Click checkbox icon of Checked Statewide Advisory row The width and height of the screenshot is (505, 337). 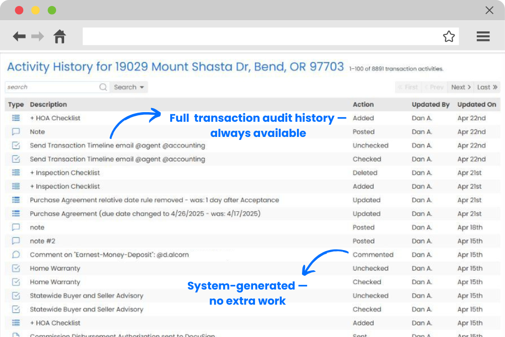[x=16, y=309]
